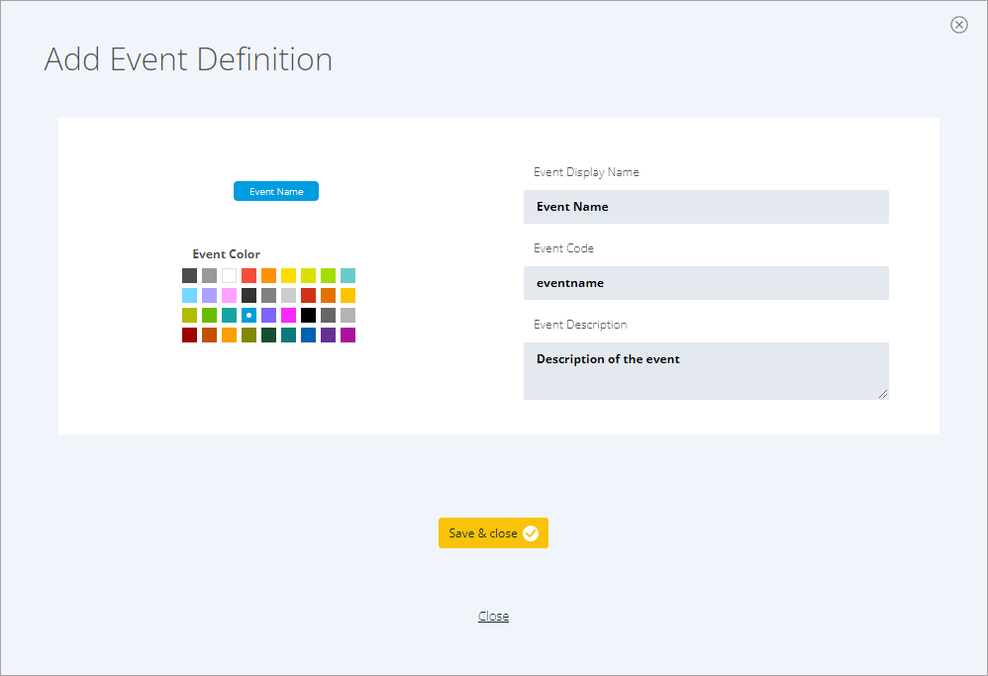Screen dimensions: 988x676
Task: Click the Event Code input field
Action: point(706,283)
